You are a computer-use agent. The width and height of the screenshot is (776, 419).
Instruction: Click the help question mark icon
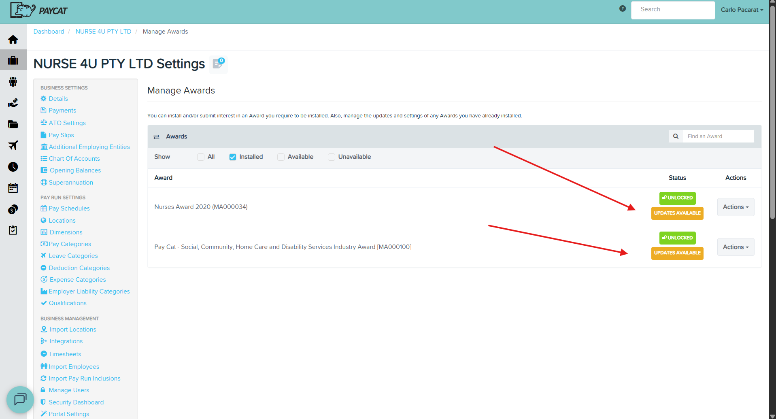(x=622, y=9)
